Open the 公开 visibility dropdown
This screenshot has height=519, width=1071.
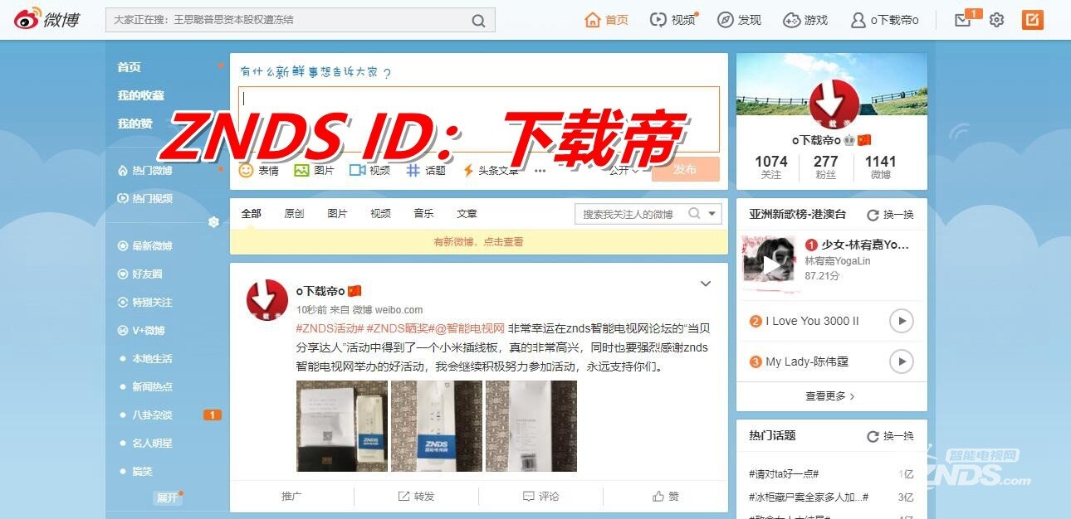[x=624, y=171]
